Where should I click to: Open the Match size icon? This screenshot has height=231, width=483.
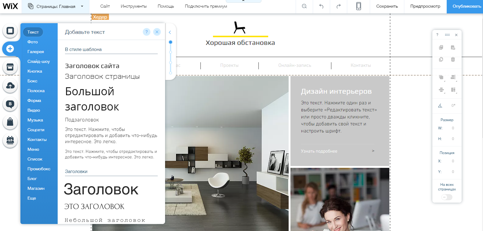point(453,90)
